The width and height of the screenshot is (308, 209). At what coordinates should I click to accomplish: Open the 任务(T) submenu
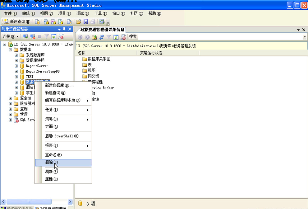pos(63,110)
